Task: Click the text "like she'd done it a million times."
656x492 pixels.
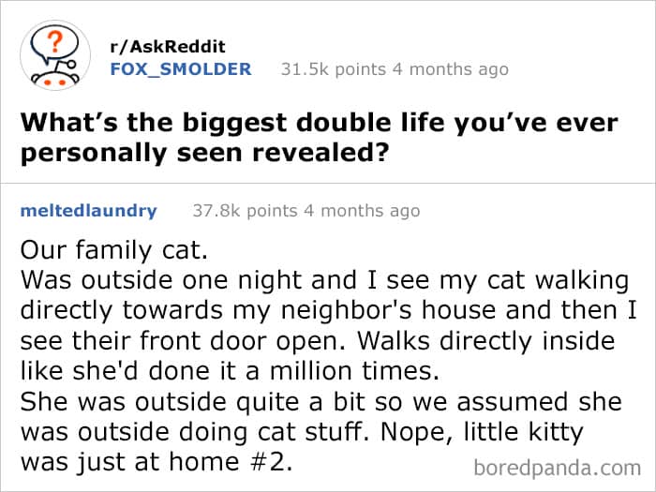Action: [229, 369]
